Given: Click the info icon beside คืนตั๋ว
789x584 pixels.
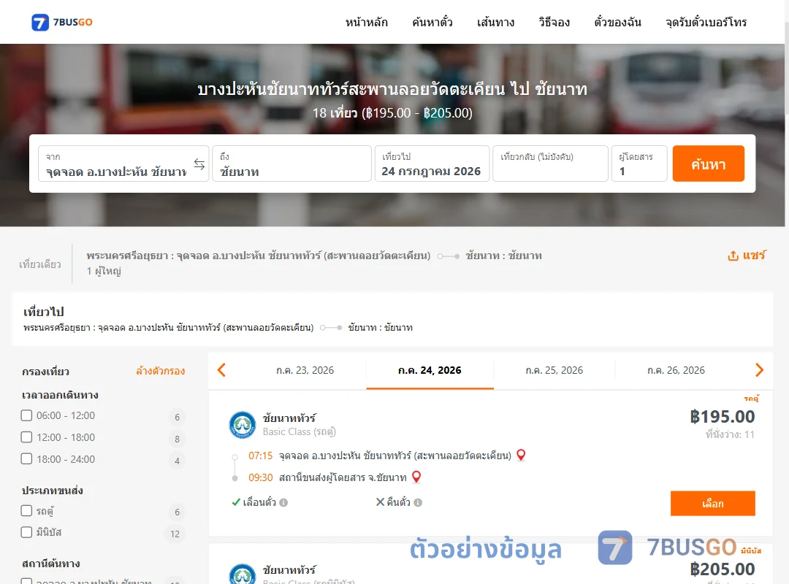Looking at the screenshot, I should 418,502.
